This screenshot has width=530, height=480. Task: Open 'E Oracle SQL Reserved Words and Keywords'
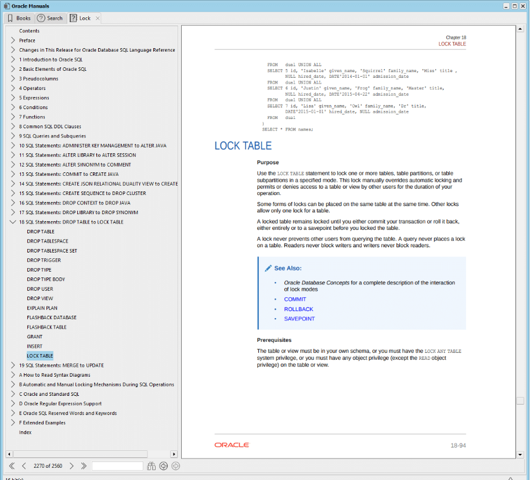(x=67, y=413)
